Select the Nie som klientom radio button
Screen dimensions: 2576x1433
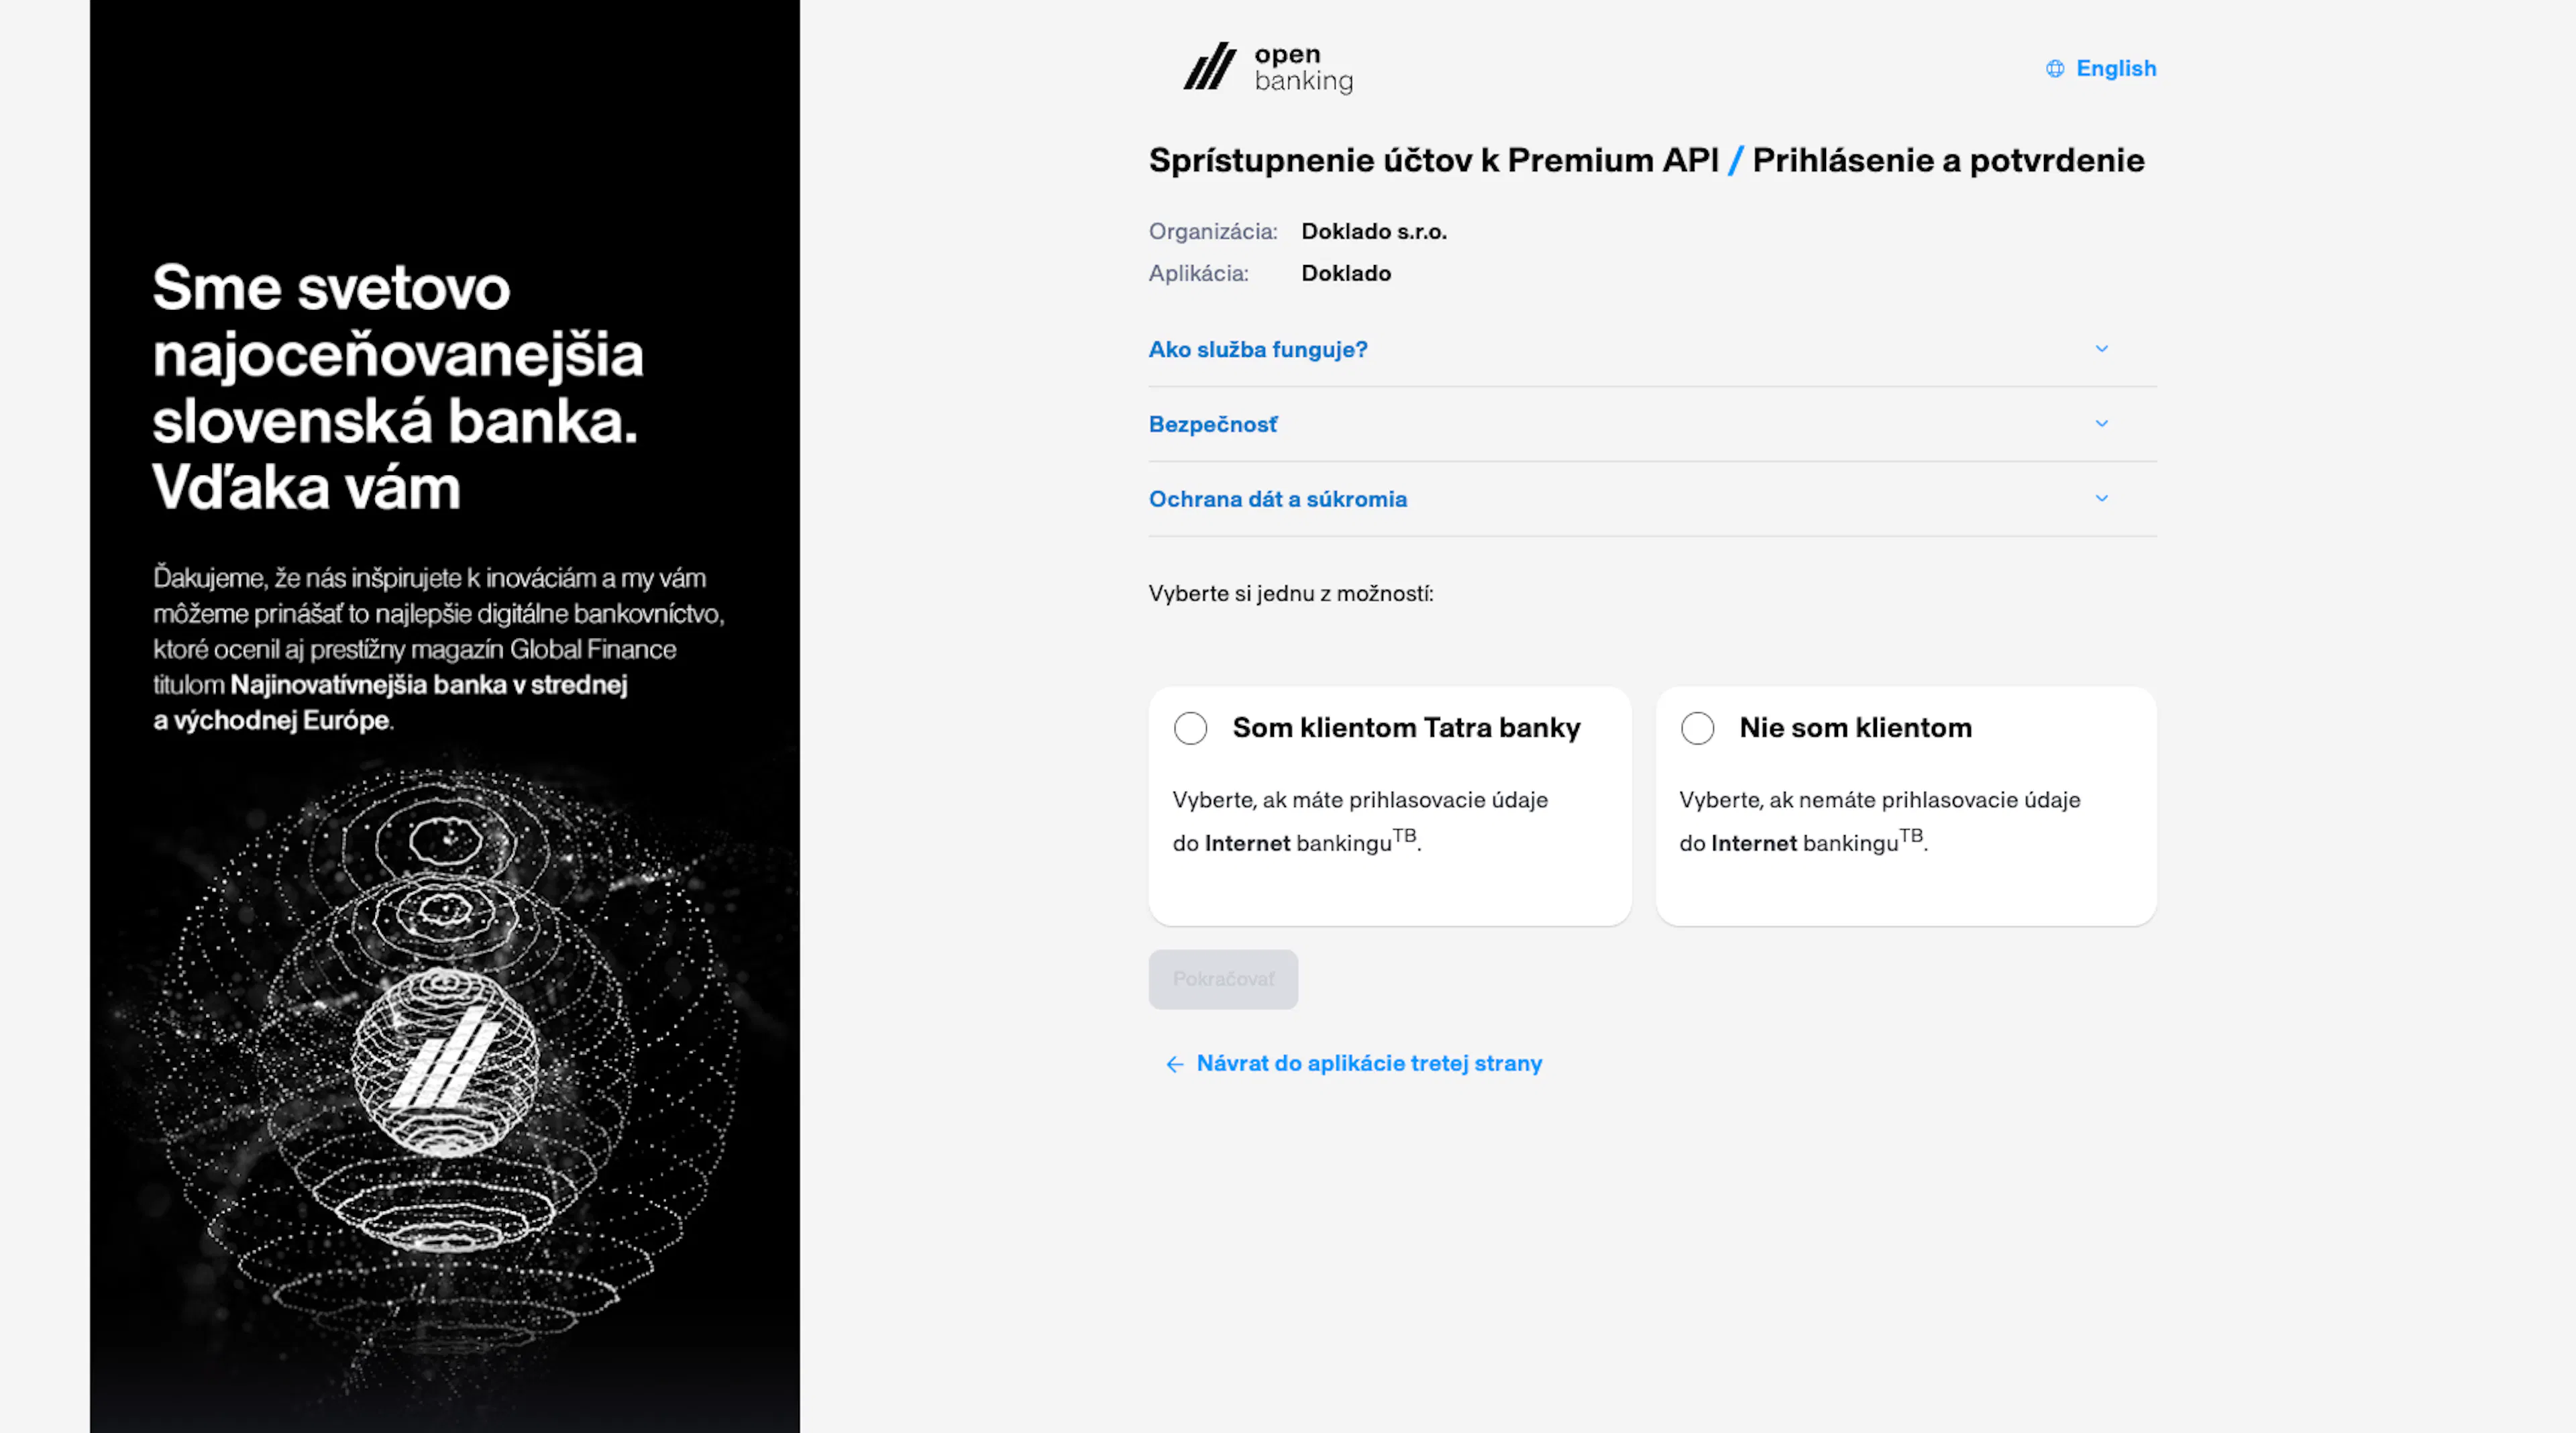pyautogui.click(x=1697, y=728)
